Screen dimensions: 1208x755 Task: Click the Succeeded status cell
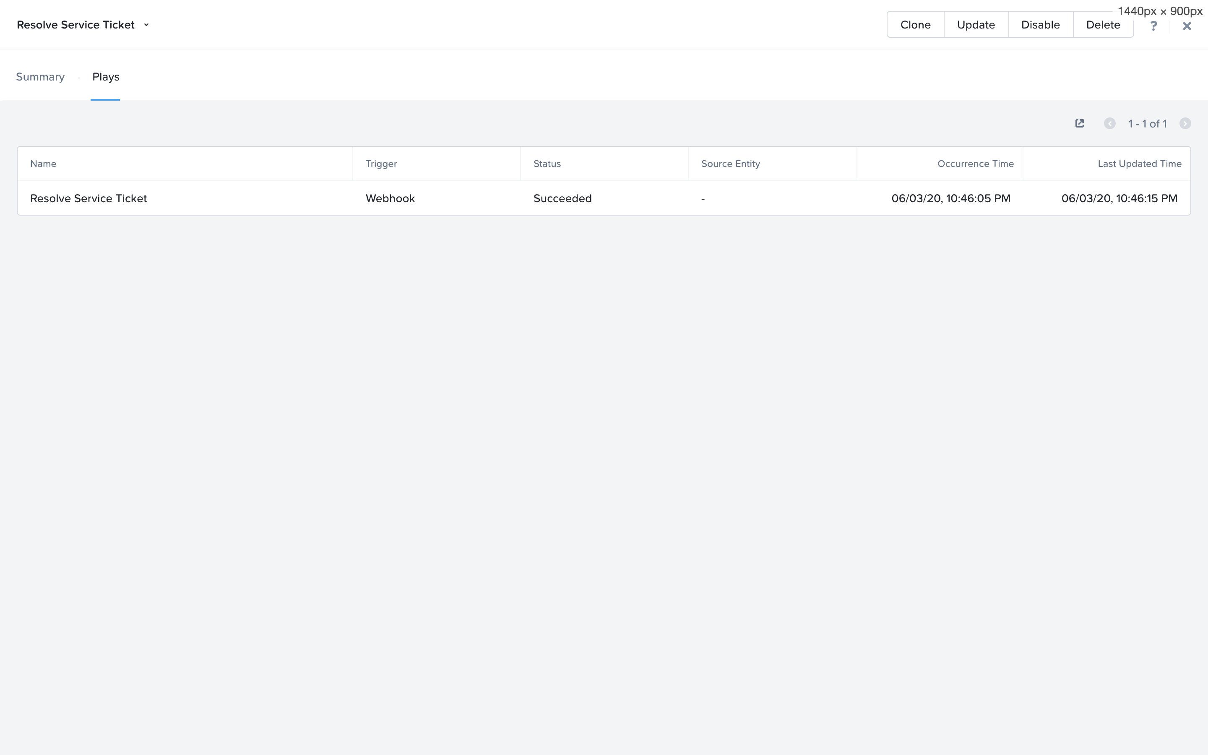pyautogui.click(x=562, y=198)
